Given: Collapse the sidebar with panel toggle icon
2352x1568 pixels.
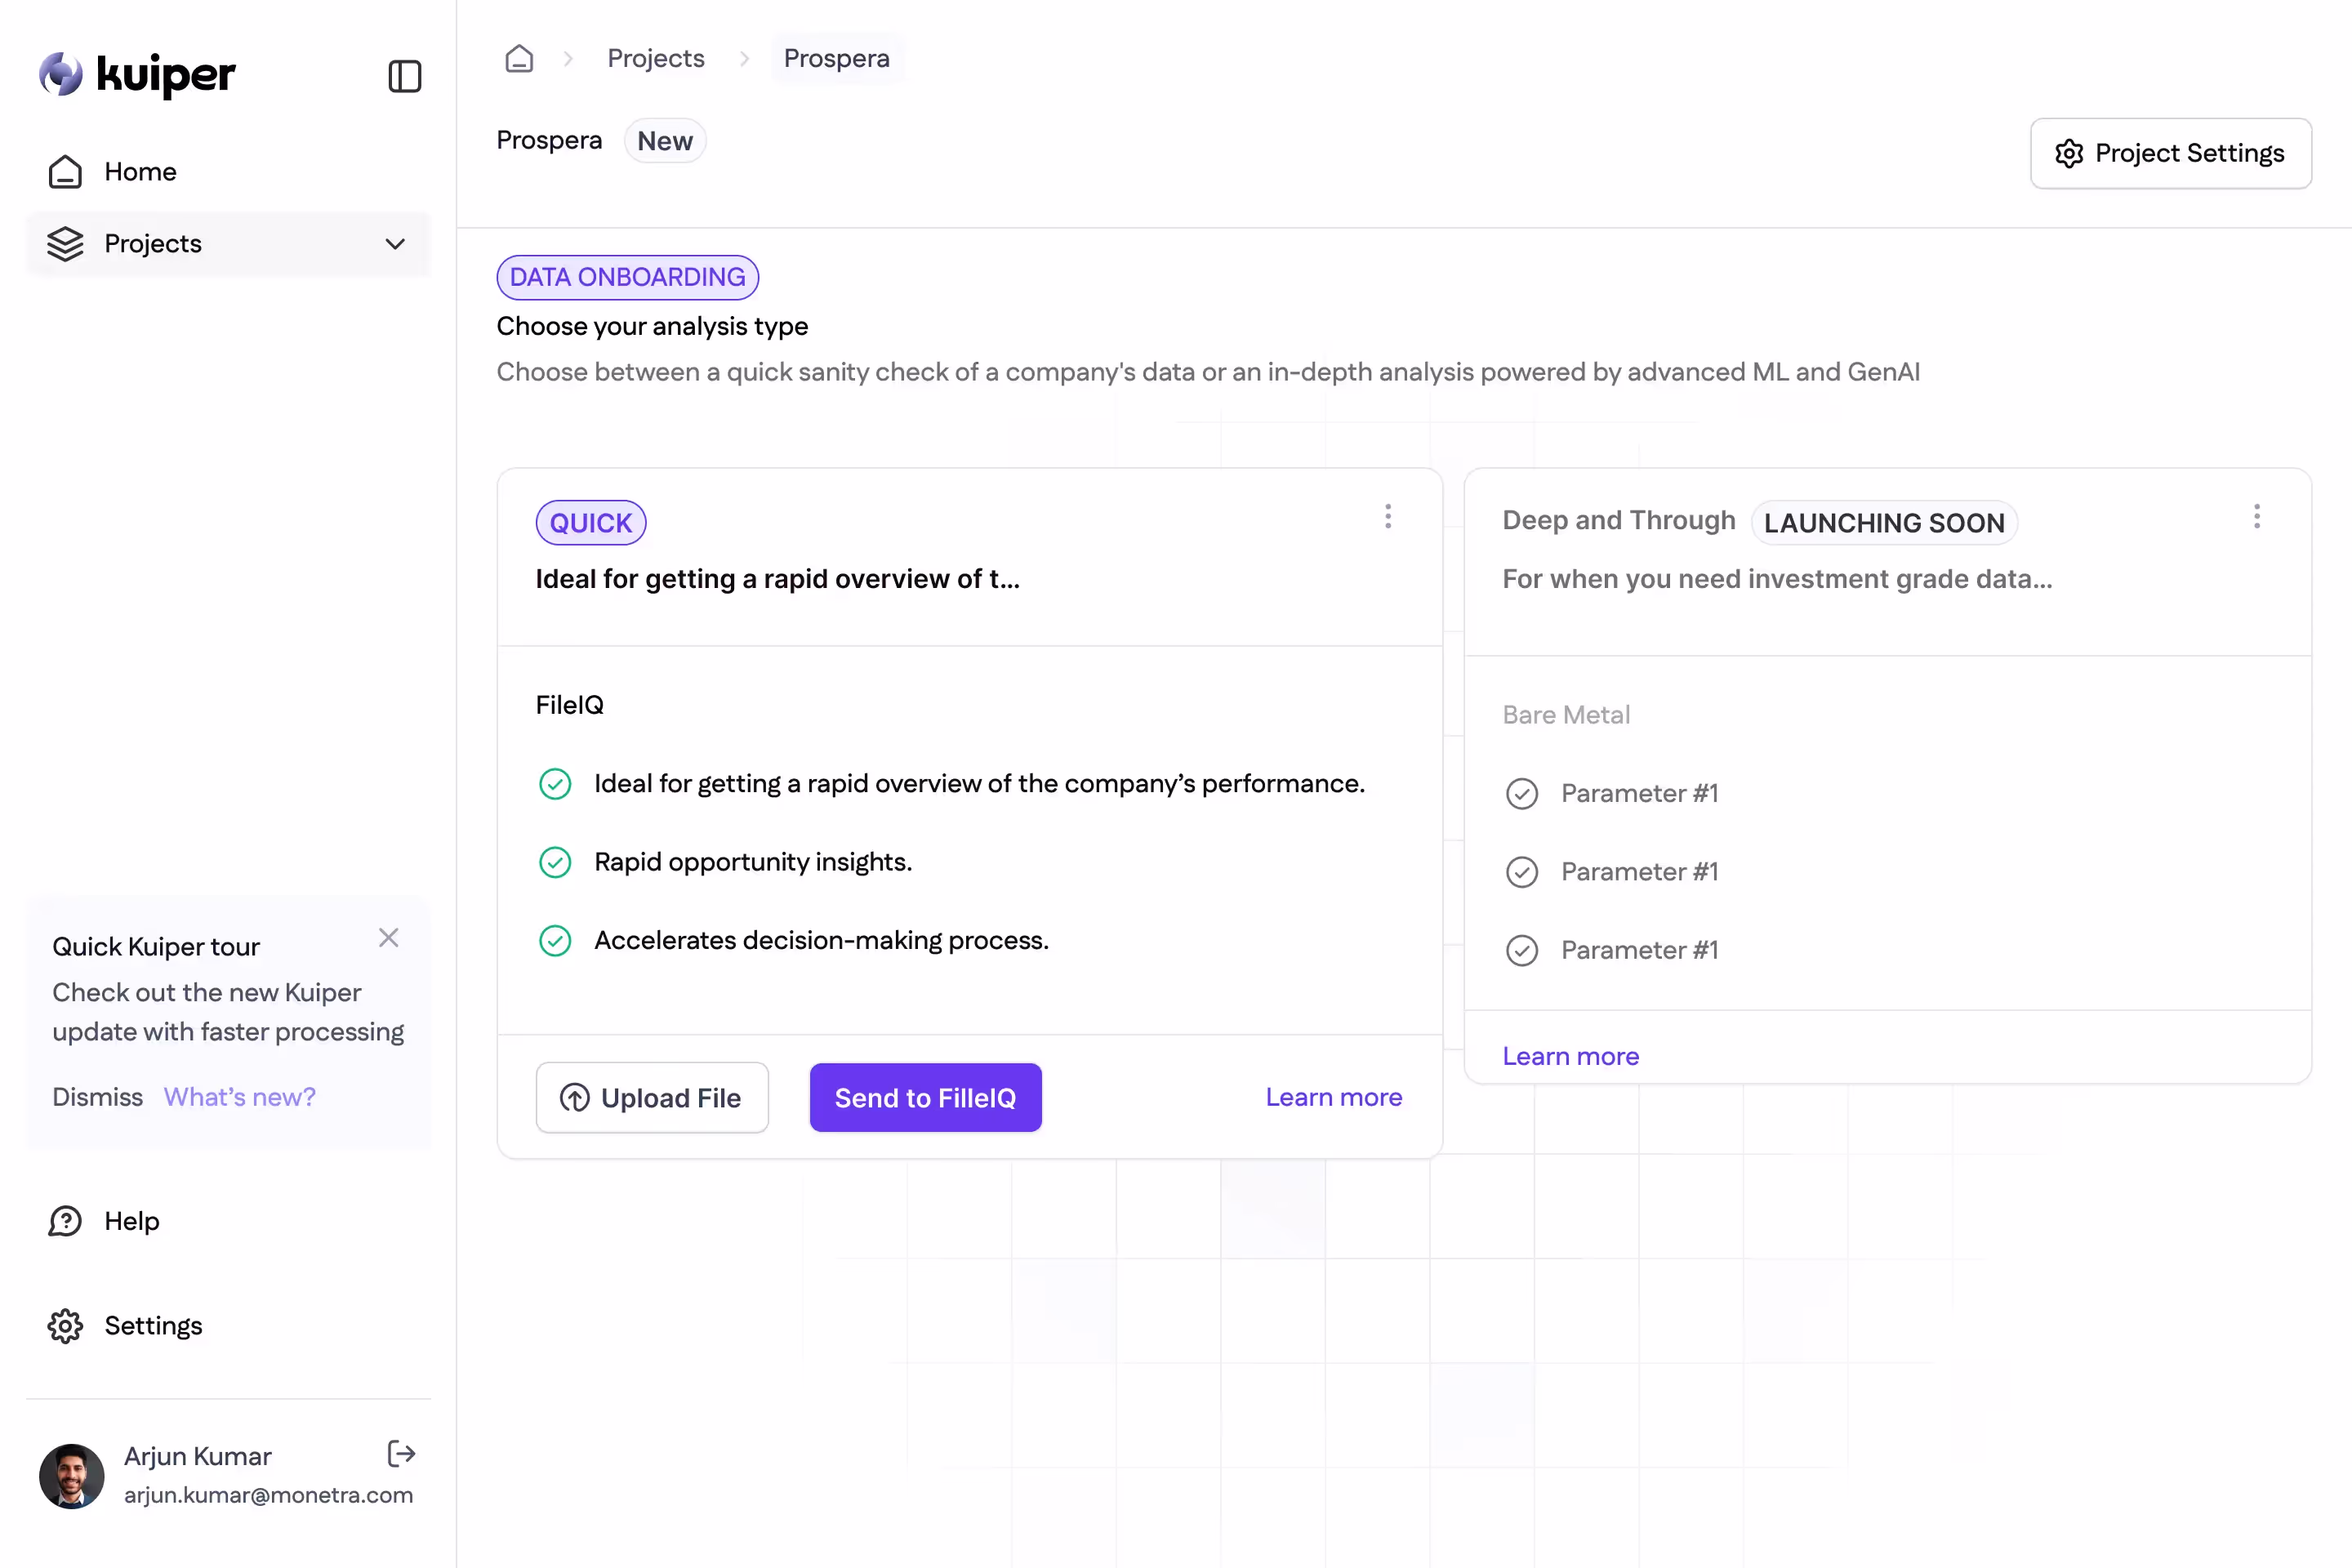Looking at the screenshot, I should click(x=404, y=76).
